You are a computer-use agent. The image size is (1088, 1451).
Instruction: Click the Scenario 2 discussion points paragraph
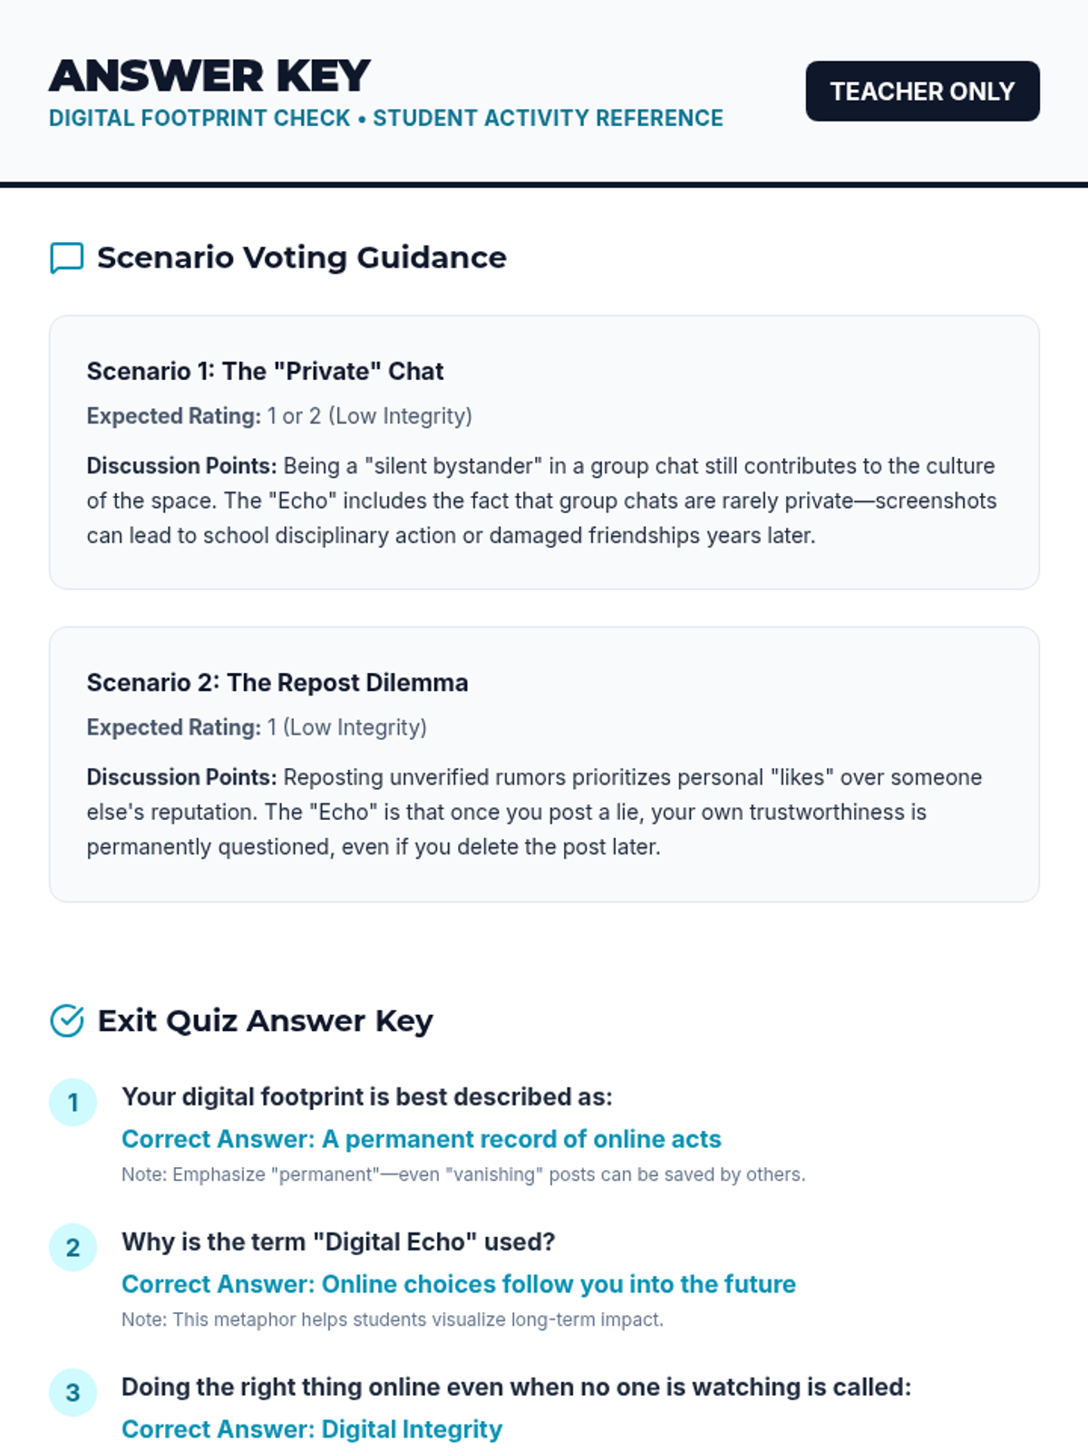point(534,812)
